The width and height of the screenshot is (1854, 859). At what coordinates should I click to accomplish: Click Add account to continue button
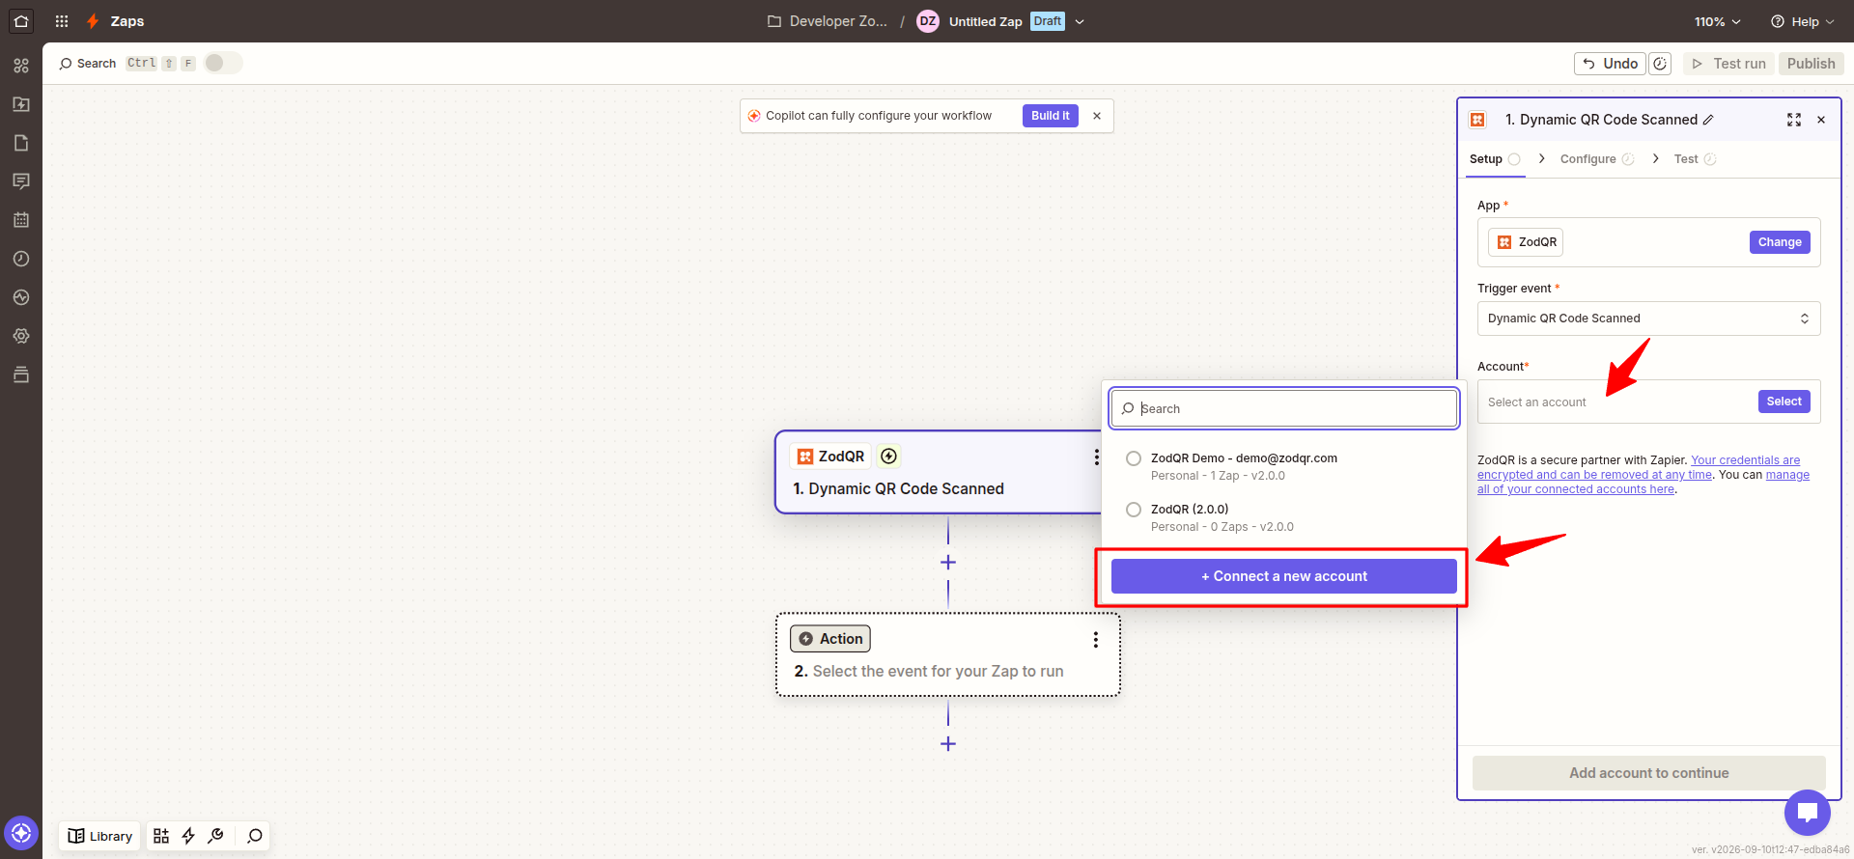[x=1648, y=773]
